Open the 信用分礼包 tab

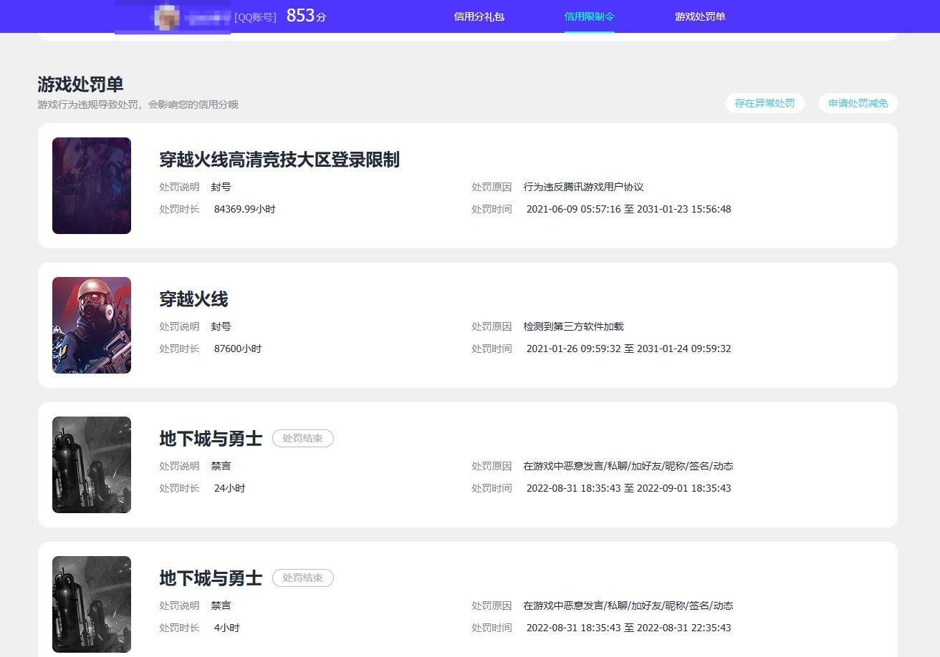click(x=479, y=16)
